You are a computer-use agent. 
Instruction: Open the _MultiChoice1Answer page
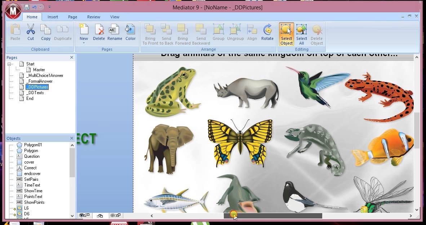tap(45, 75)
